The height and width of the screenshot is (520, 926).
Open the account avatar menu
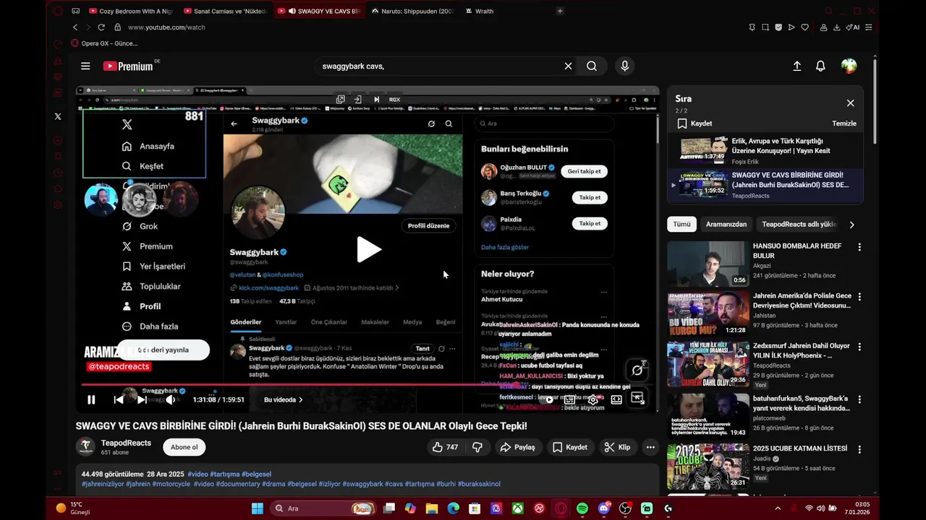[x=849, y=66]
